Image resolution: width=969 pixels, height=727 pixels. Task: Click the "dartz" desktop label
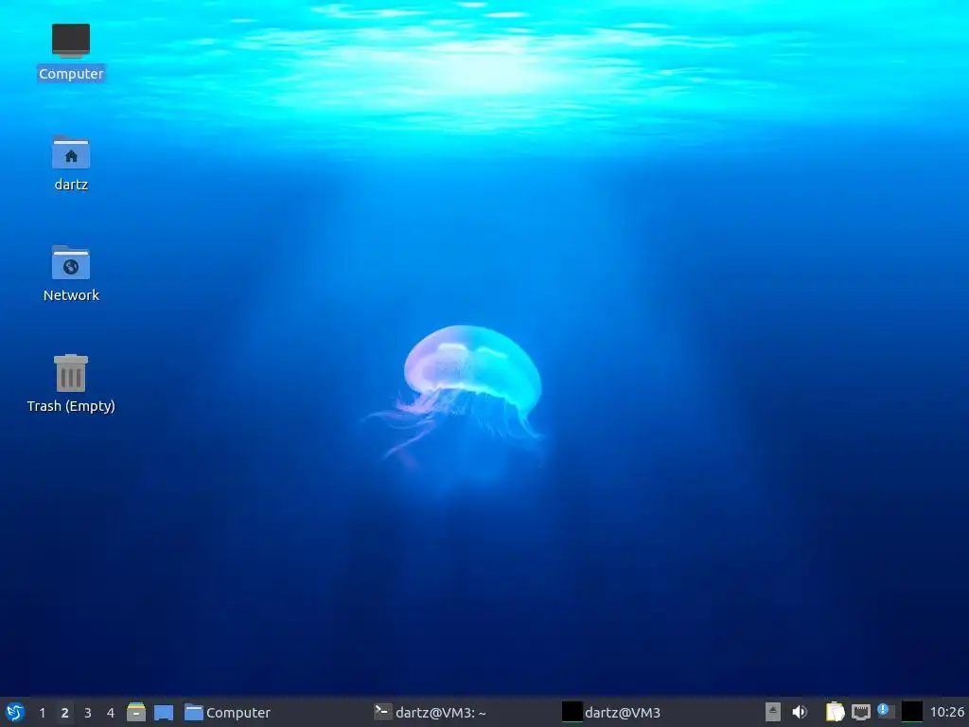click(x=71, y=185)
